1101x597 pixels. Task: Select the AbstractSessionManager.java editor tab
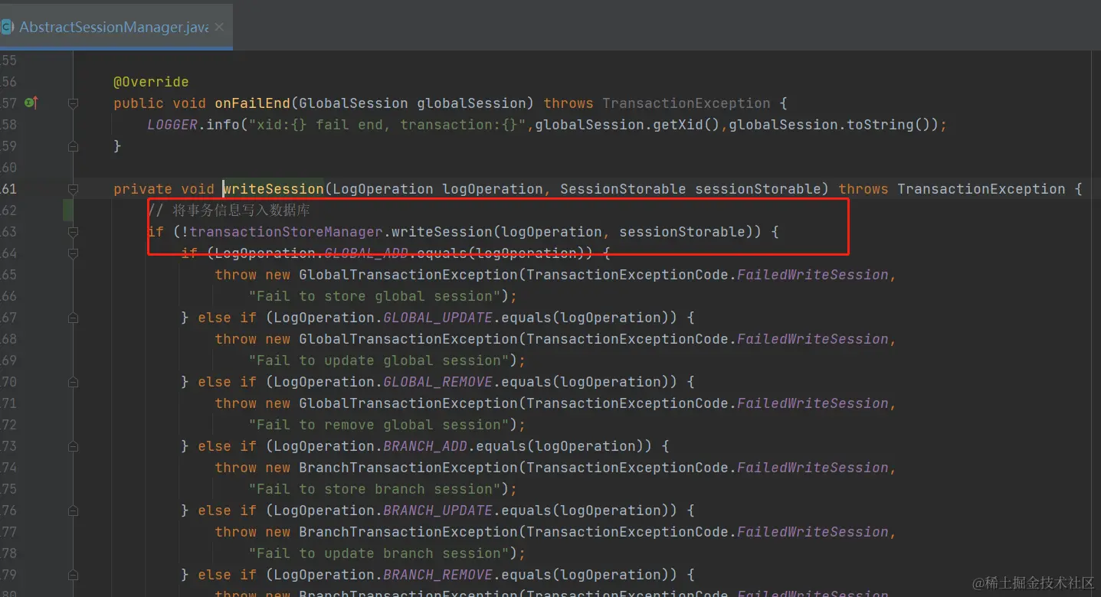click(116, 27)
